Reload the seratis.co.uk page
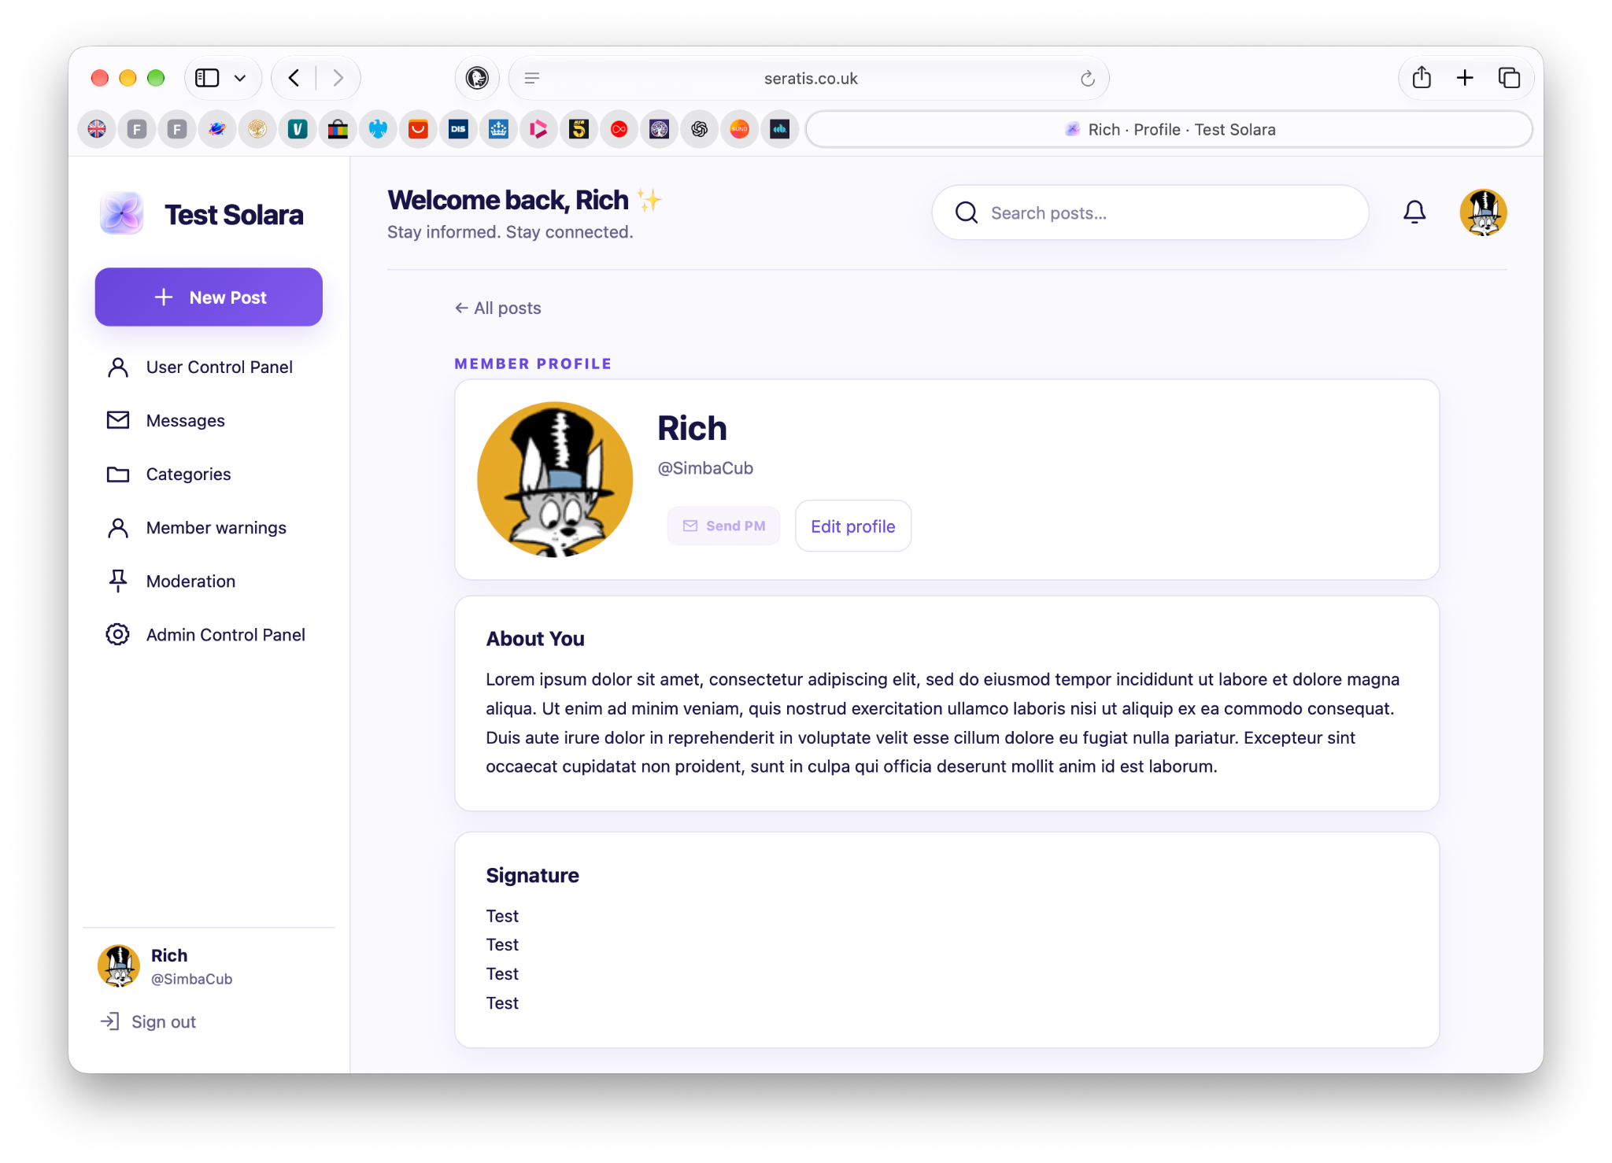This screenshot has height=1163, width=1612. click(1088, 78)
